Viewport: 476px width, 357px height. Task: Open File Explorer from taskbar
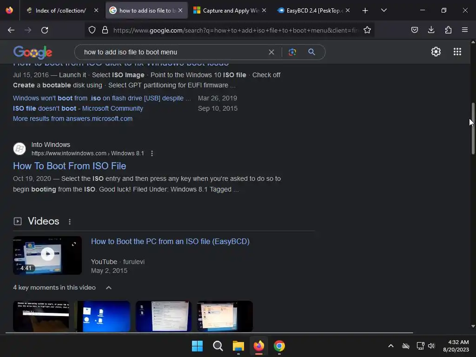click(238, 346)
